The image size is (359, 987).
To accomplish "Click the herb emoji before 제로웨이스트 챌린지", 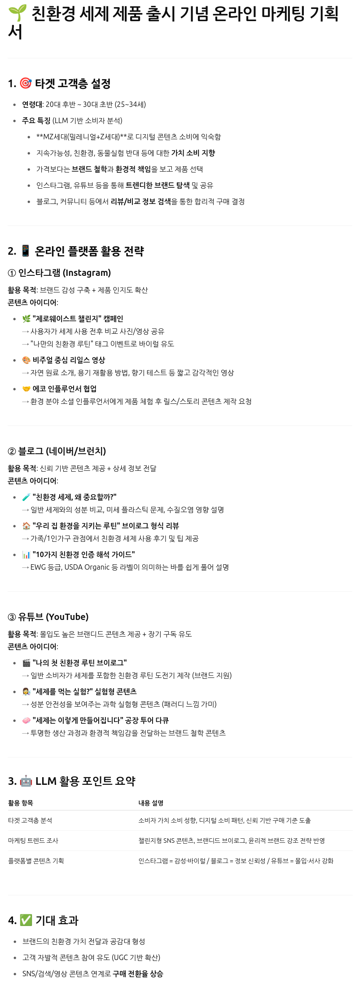I will [x=26, y=319].
